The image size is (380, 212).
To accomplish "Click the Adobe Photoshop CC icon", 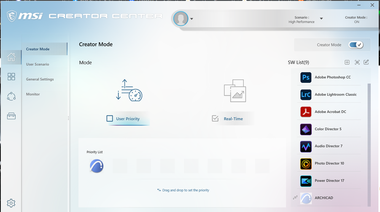I will tap(306, 78).
